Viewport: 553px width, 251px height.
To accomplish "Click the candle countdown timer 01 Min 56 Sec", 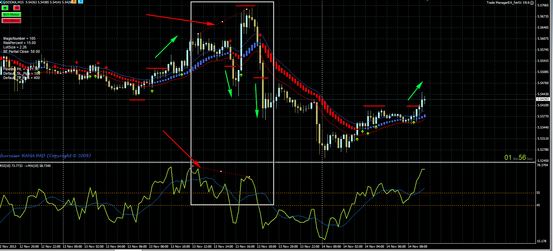I will pyautogui.click(x=519, y=157).
